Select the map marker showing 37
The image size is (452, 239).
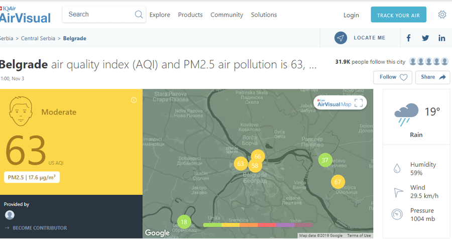(325, 160)
